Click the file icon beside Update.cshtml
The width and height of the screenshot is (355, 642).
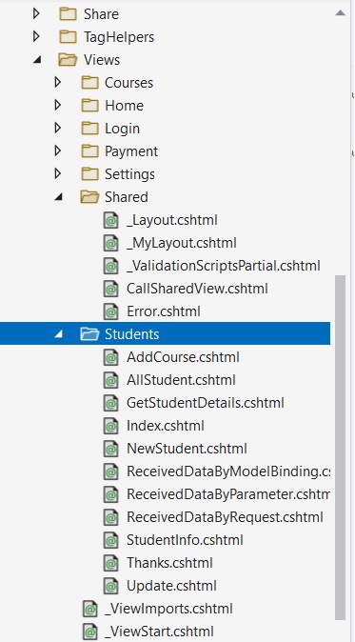pos(111,587)
